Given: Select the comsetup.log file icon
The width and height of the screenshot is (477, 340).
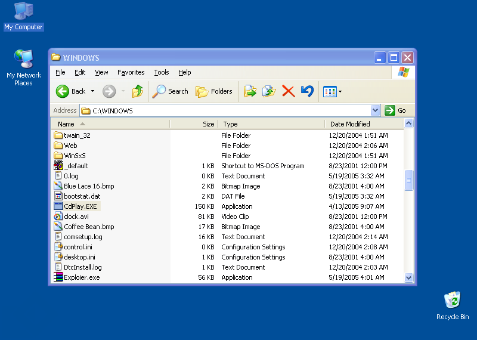Looking at the screenshot, I should coord(58,237).
